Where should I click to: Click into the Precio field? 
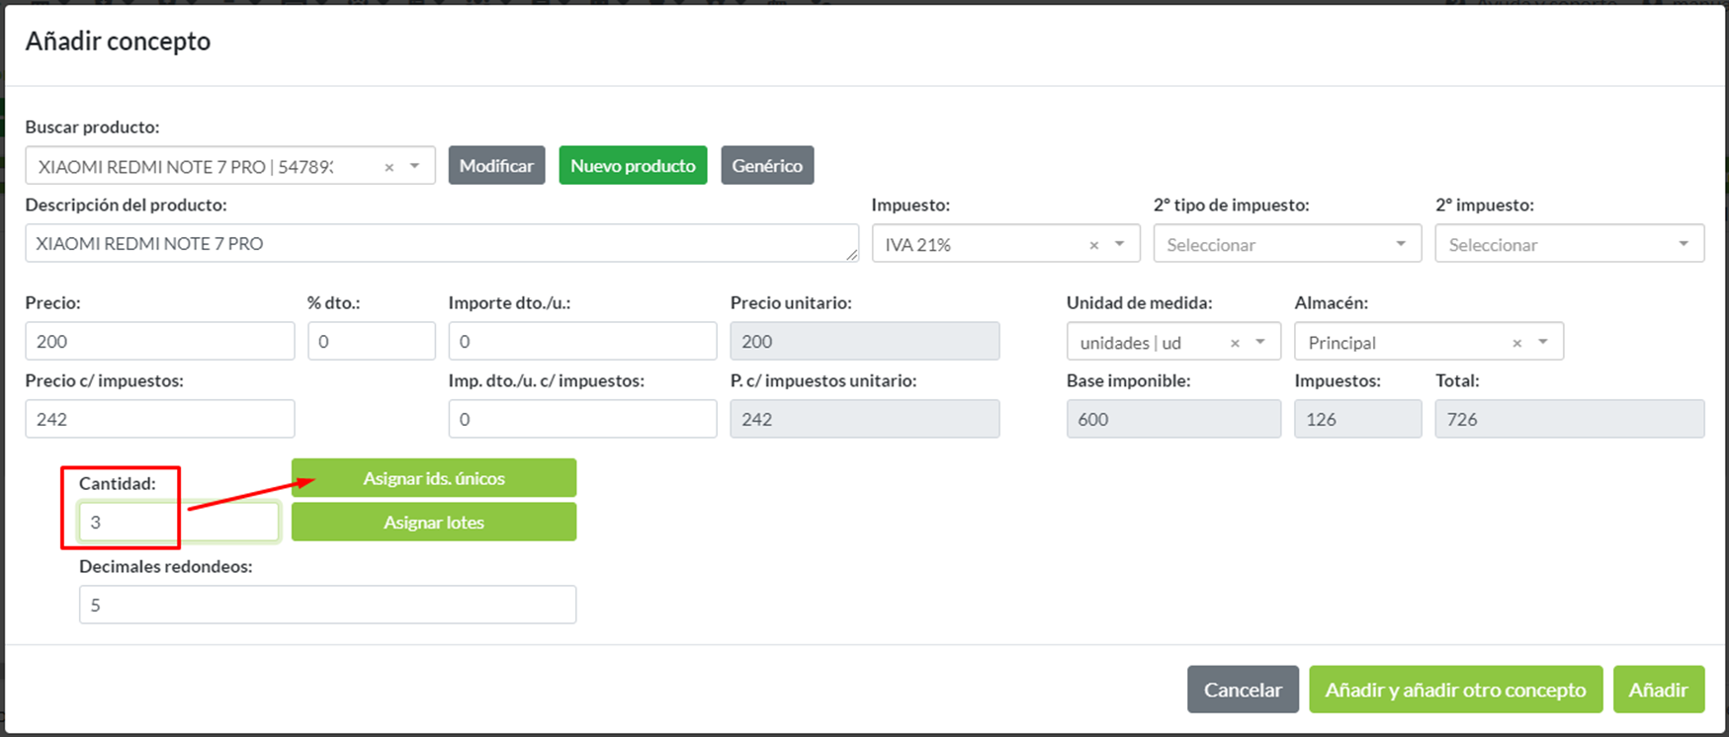(159, 342)
